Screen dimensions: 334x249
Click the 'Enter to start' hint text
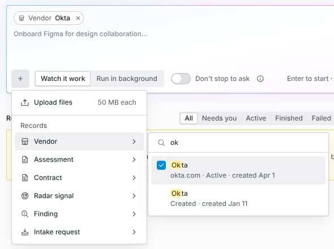tap(307, 79)
